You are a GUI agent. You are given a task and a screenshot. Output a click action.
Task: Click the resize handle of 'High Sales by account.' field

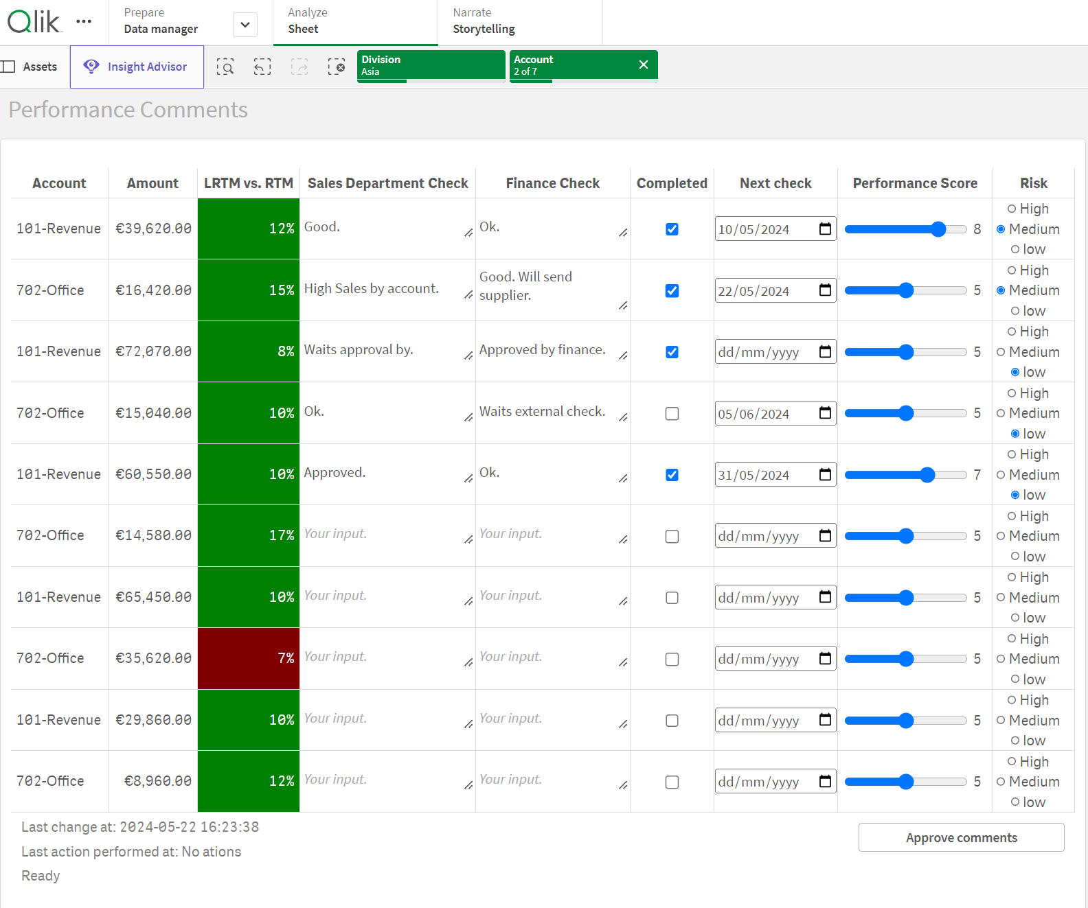(468, 294)
